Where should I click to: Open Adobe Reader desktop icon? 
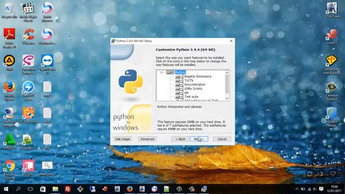[9, 38]
